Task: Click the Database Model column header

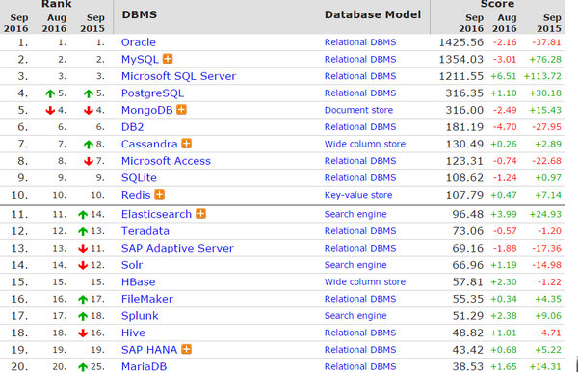Action: tap(373, 14)
